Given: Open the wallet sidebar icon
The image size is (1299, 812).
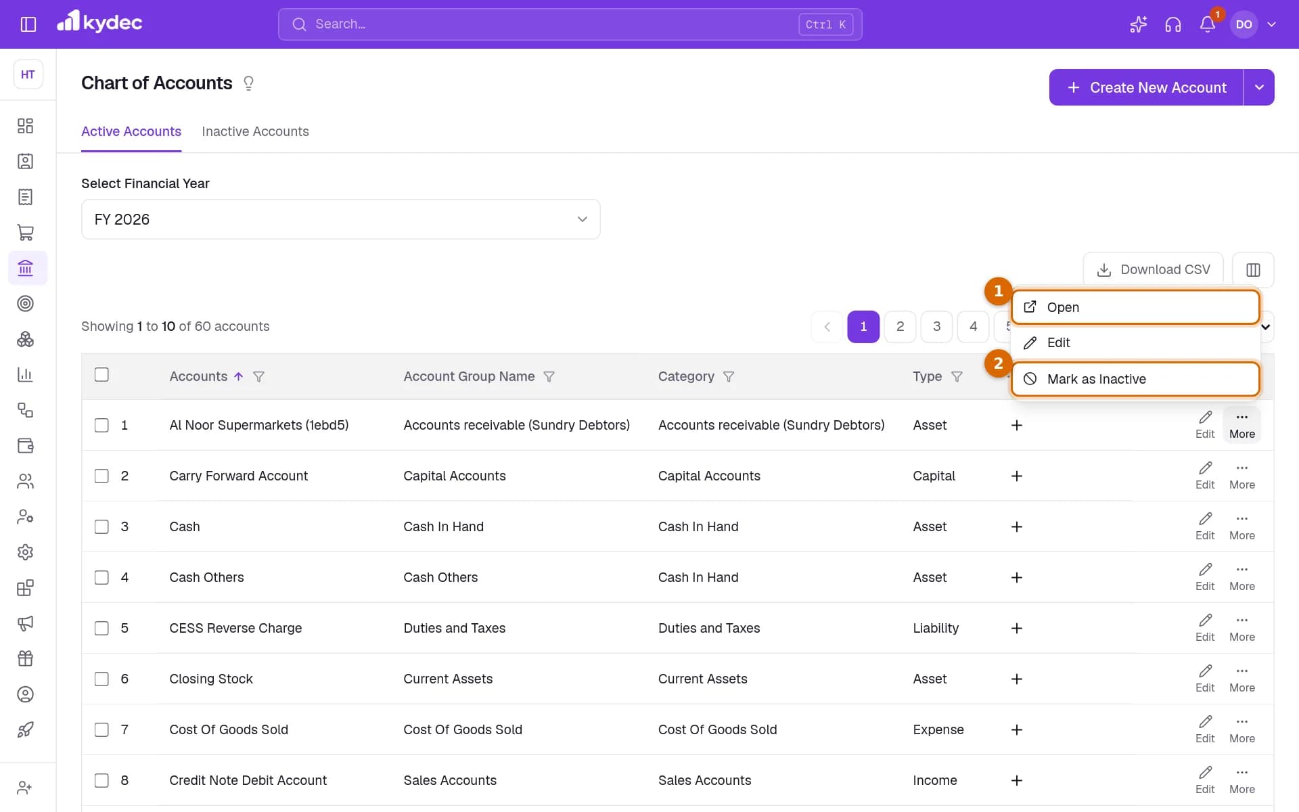Looking at the screenshot, I should [25, 446].
